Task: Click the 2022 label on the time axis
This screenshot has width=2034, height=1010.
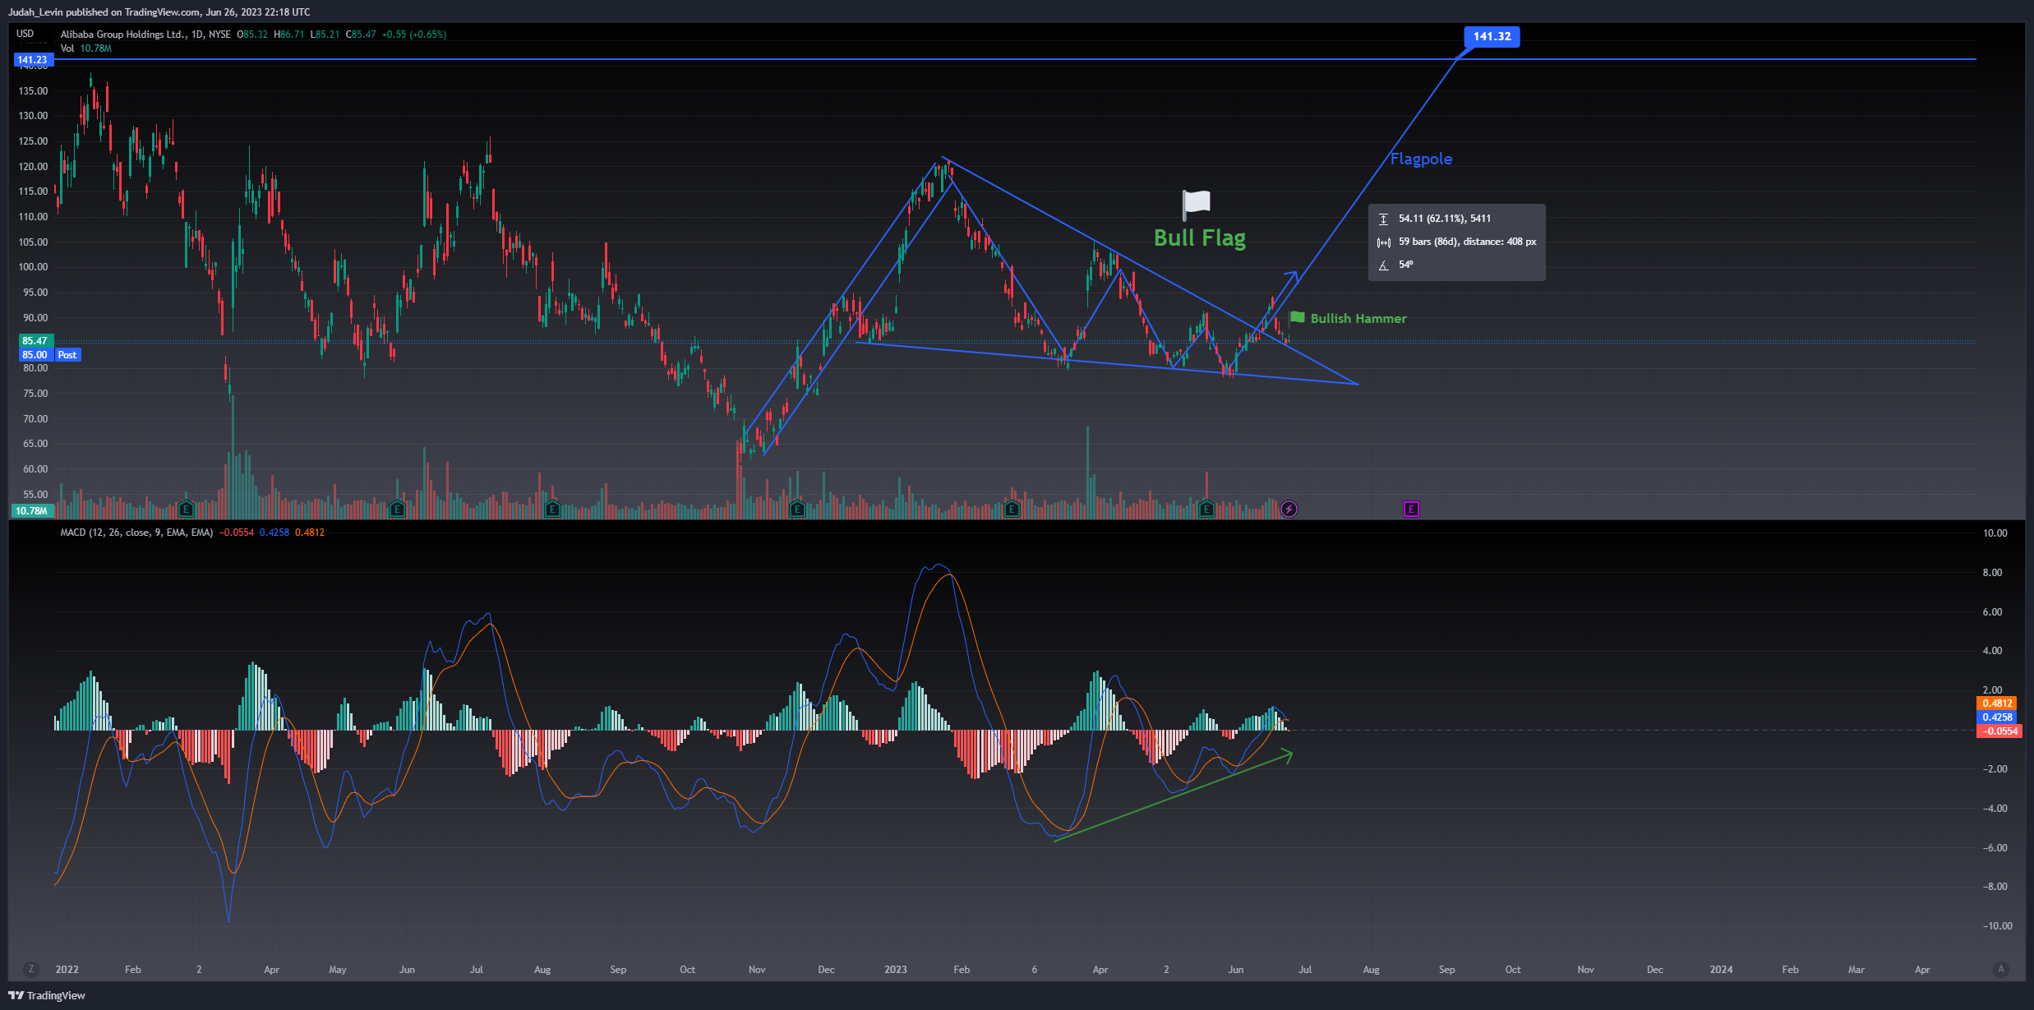Action: click(67, 970)
